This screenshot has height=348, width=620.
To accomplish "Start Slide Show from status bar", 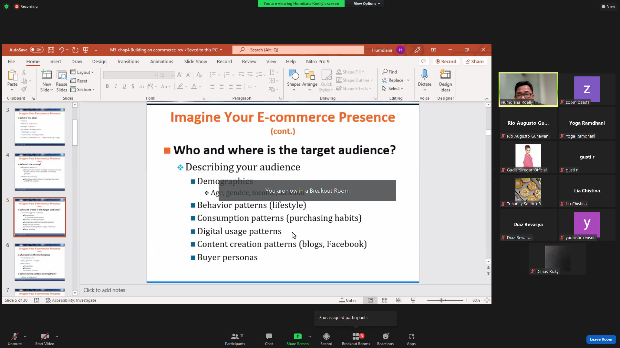I will pyautogui.click(x=413, y=300).
